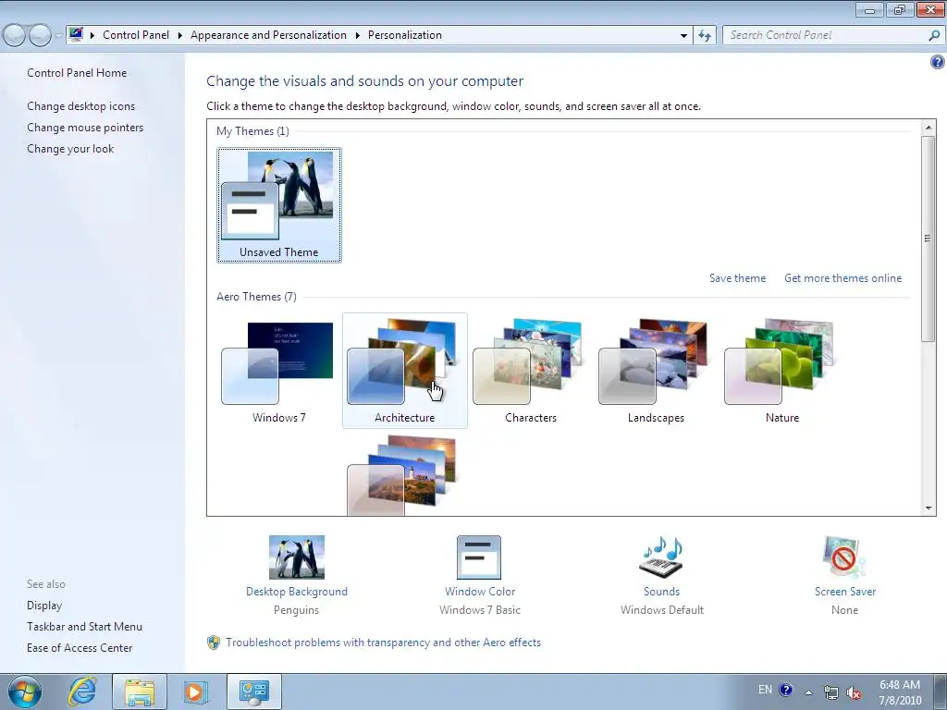Open Internet Explorer from taskbar
The height and width of the screenshot is (710, 947).
point(82,692)
